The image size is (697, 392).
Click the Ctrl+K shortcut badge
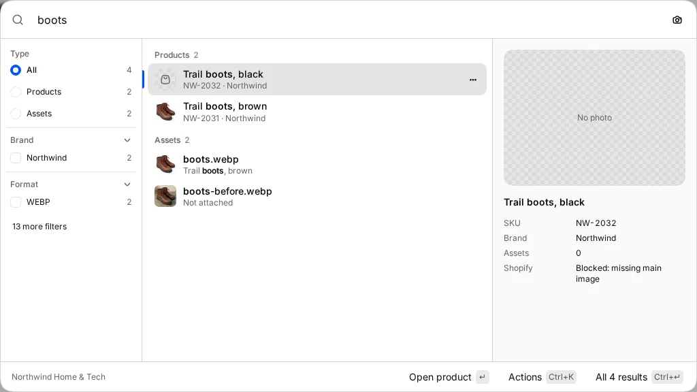pos(561,377)
